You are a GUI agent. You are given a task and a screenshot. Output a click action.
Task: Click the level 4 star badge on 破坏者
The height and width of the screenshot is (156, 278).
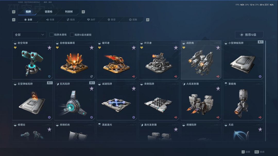click(134, 47)
